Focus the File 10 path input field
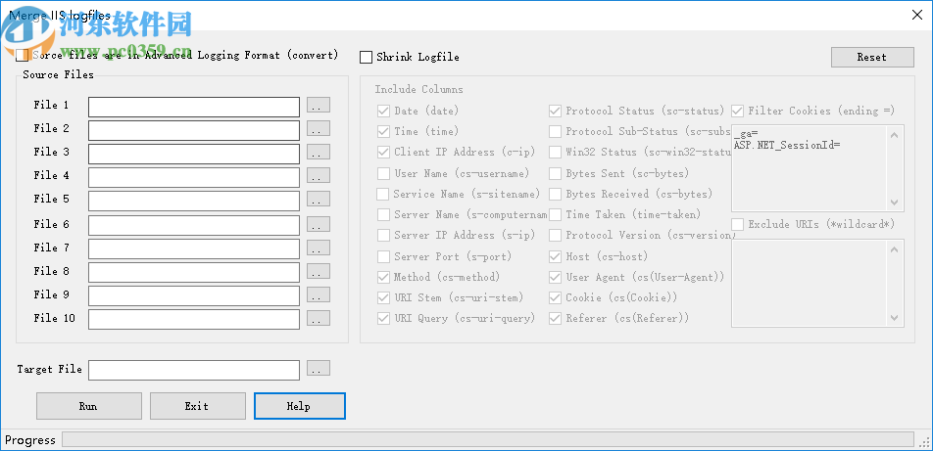 click(194, 319)
